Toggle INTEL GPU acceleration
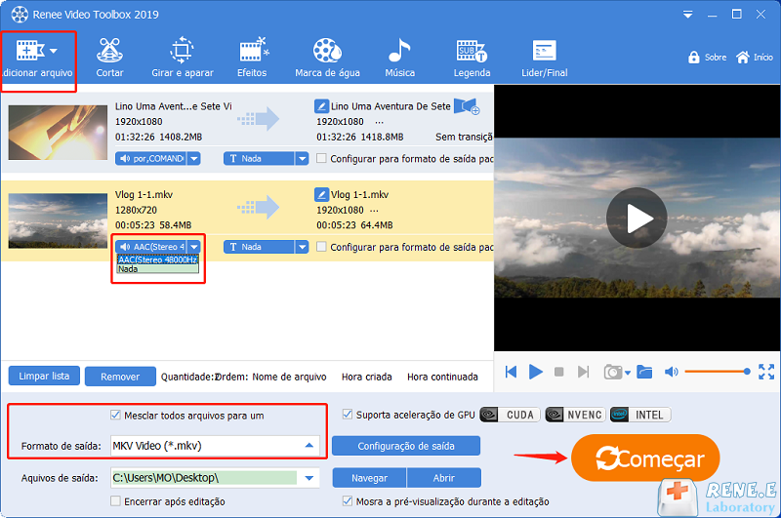Image resolution: width=781 pixels, height=518 pixels. [640, 415]
